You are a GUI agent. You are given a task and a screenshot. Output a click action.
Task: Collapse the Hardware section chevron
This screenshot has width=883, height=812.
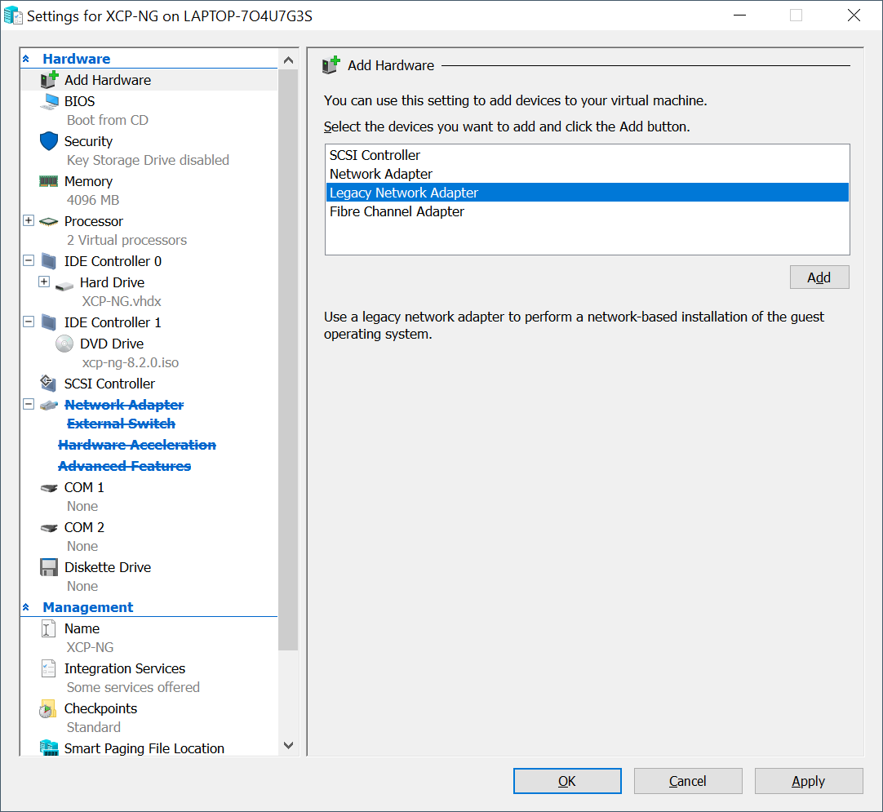(x=26, y=59)
